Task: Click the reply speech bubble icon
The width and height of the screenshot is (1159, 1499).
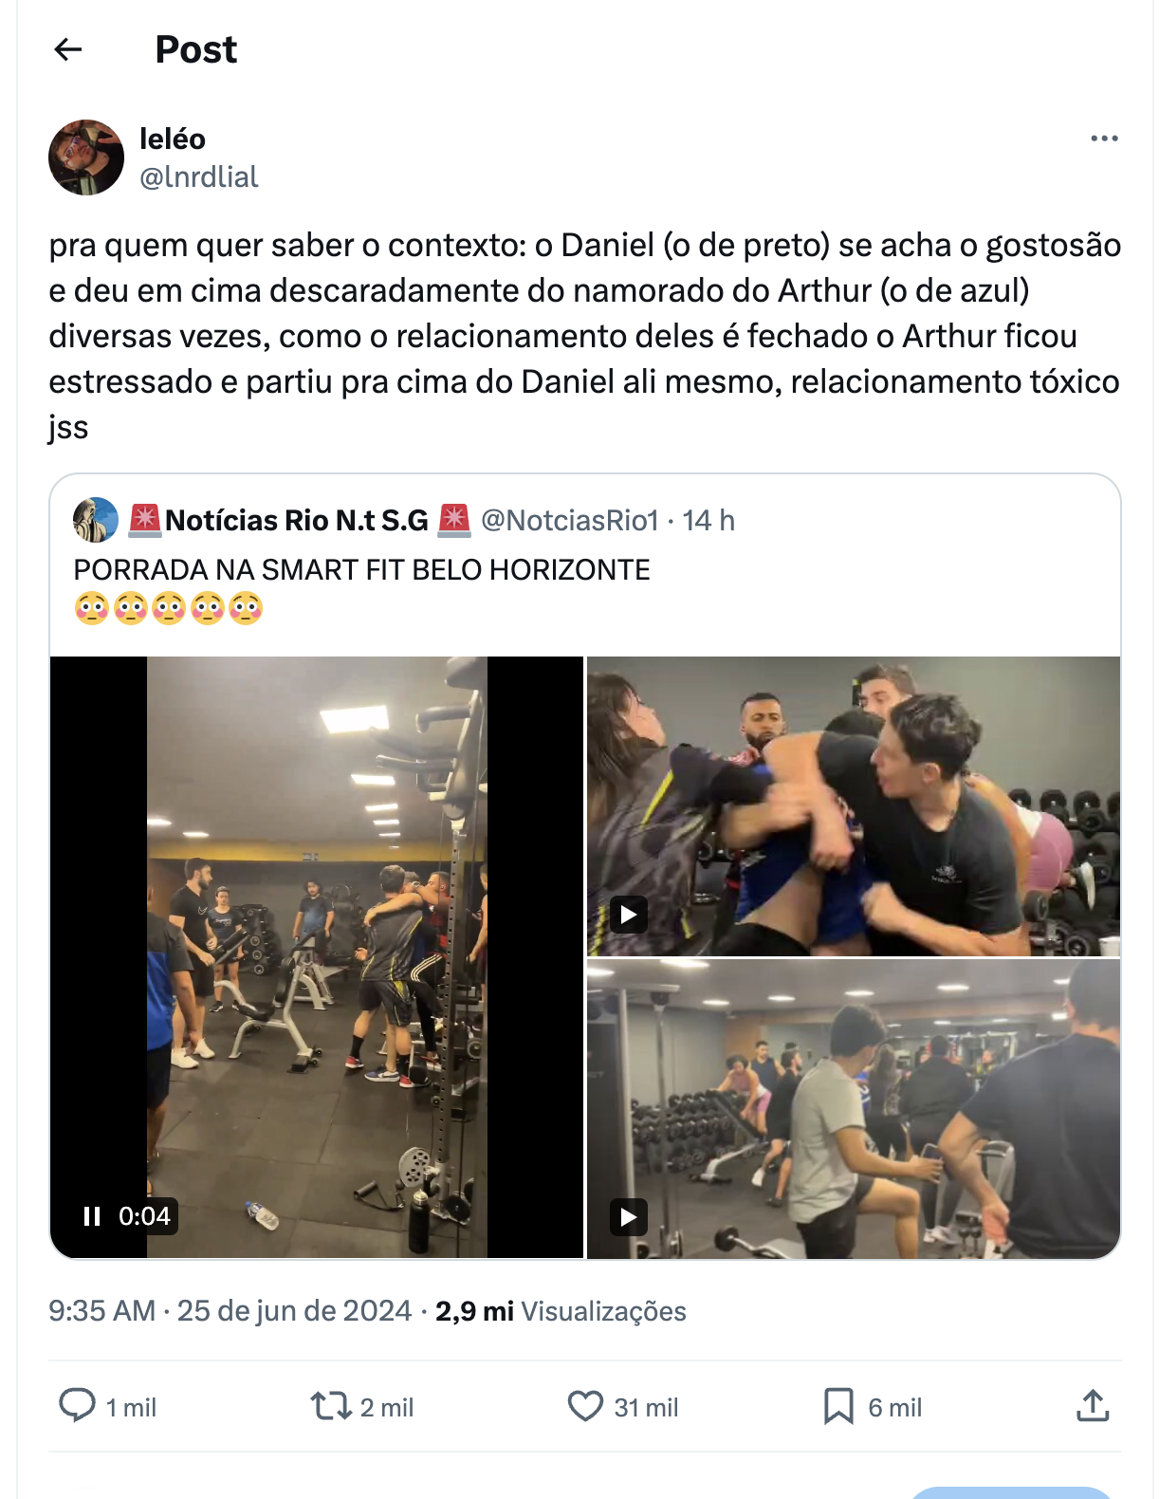Action: (x=77, y=1405)
